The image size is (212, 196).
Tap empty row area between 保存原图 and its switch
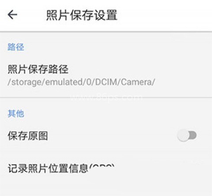point(112,136)
